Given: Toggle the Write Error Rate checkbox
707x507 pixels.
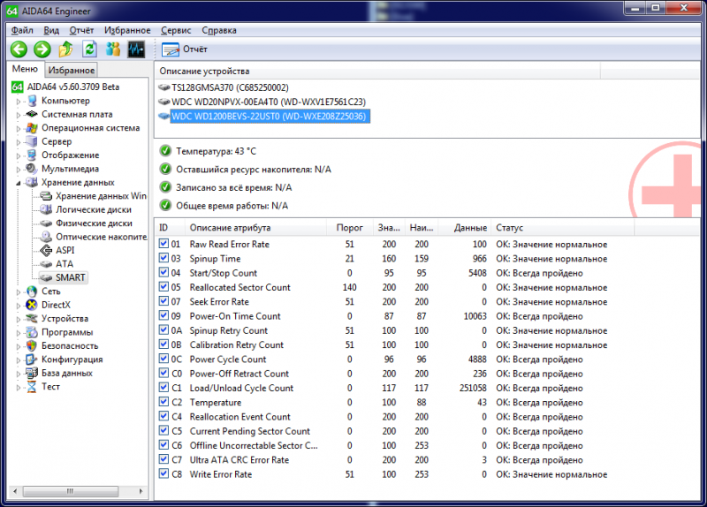Looking at the screenshot, I should coord(163,474).
